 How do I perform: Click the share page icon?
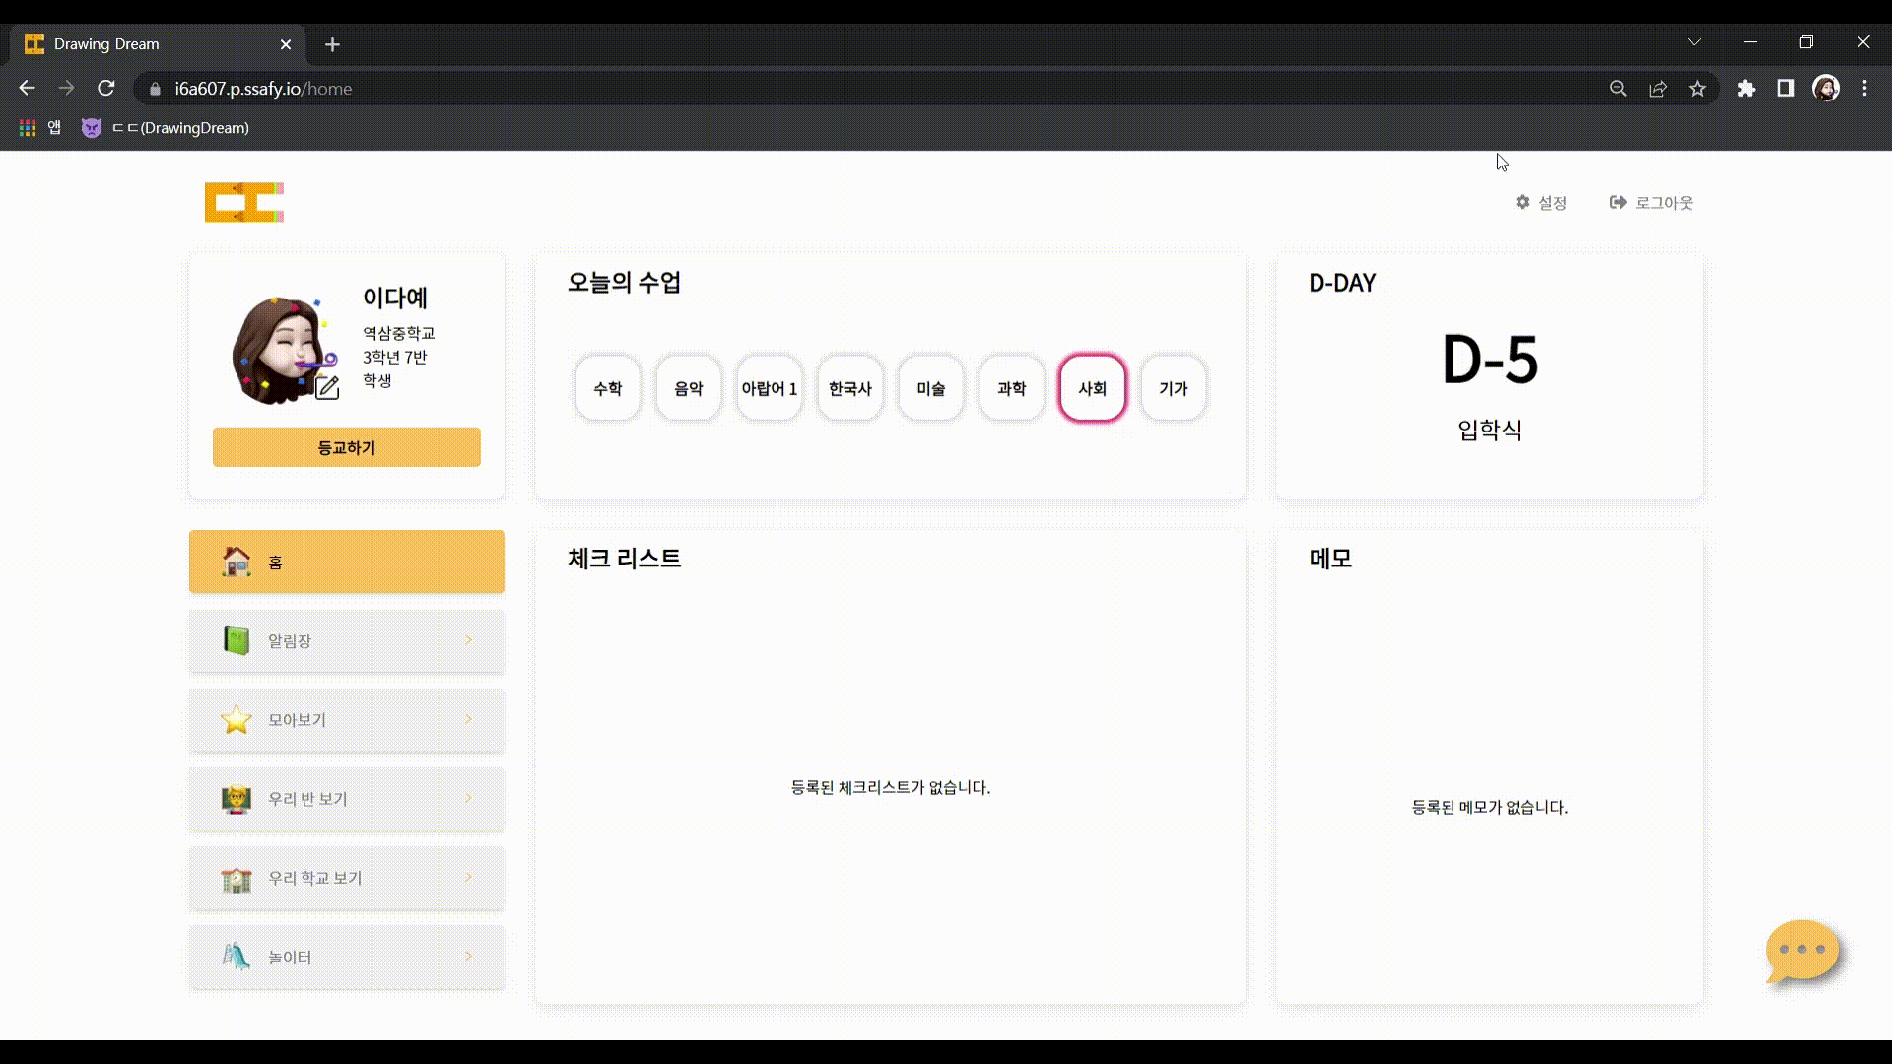(1657, 89)
